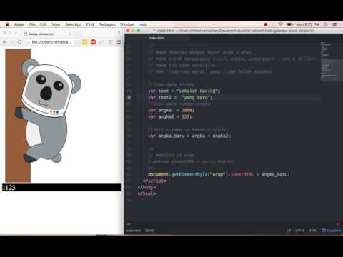The image size is (343, 257).
Task: Click the var angka = 1000 line
Action: coord(171,110)
